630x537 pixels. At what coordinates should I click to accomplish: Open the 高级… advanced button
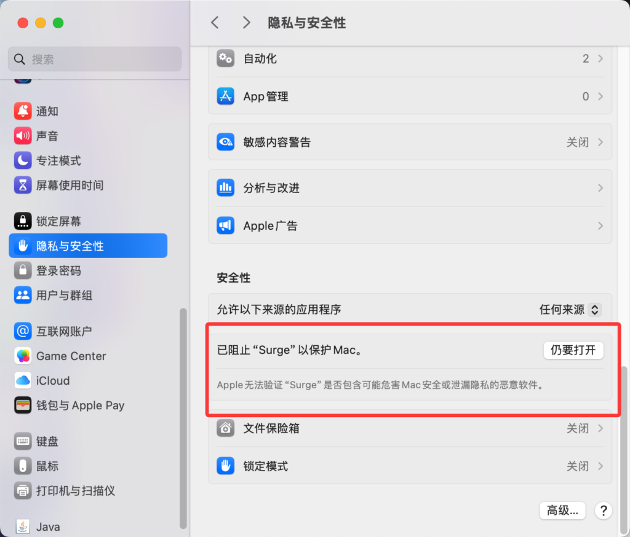(x=562, y=511)
